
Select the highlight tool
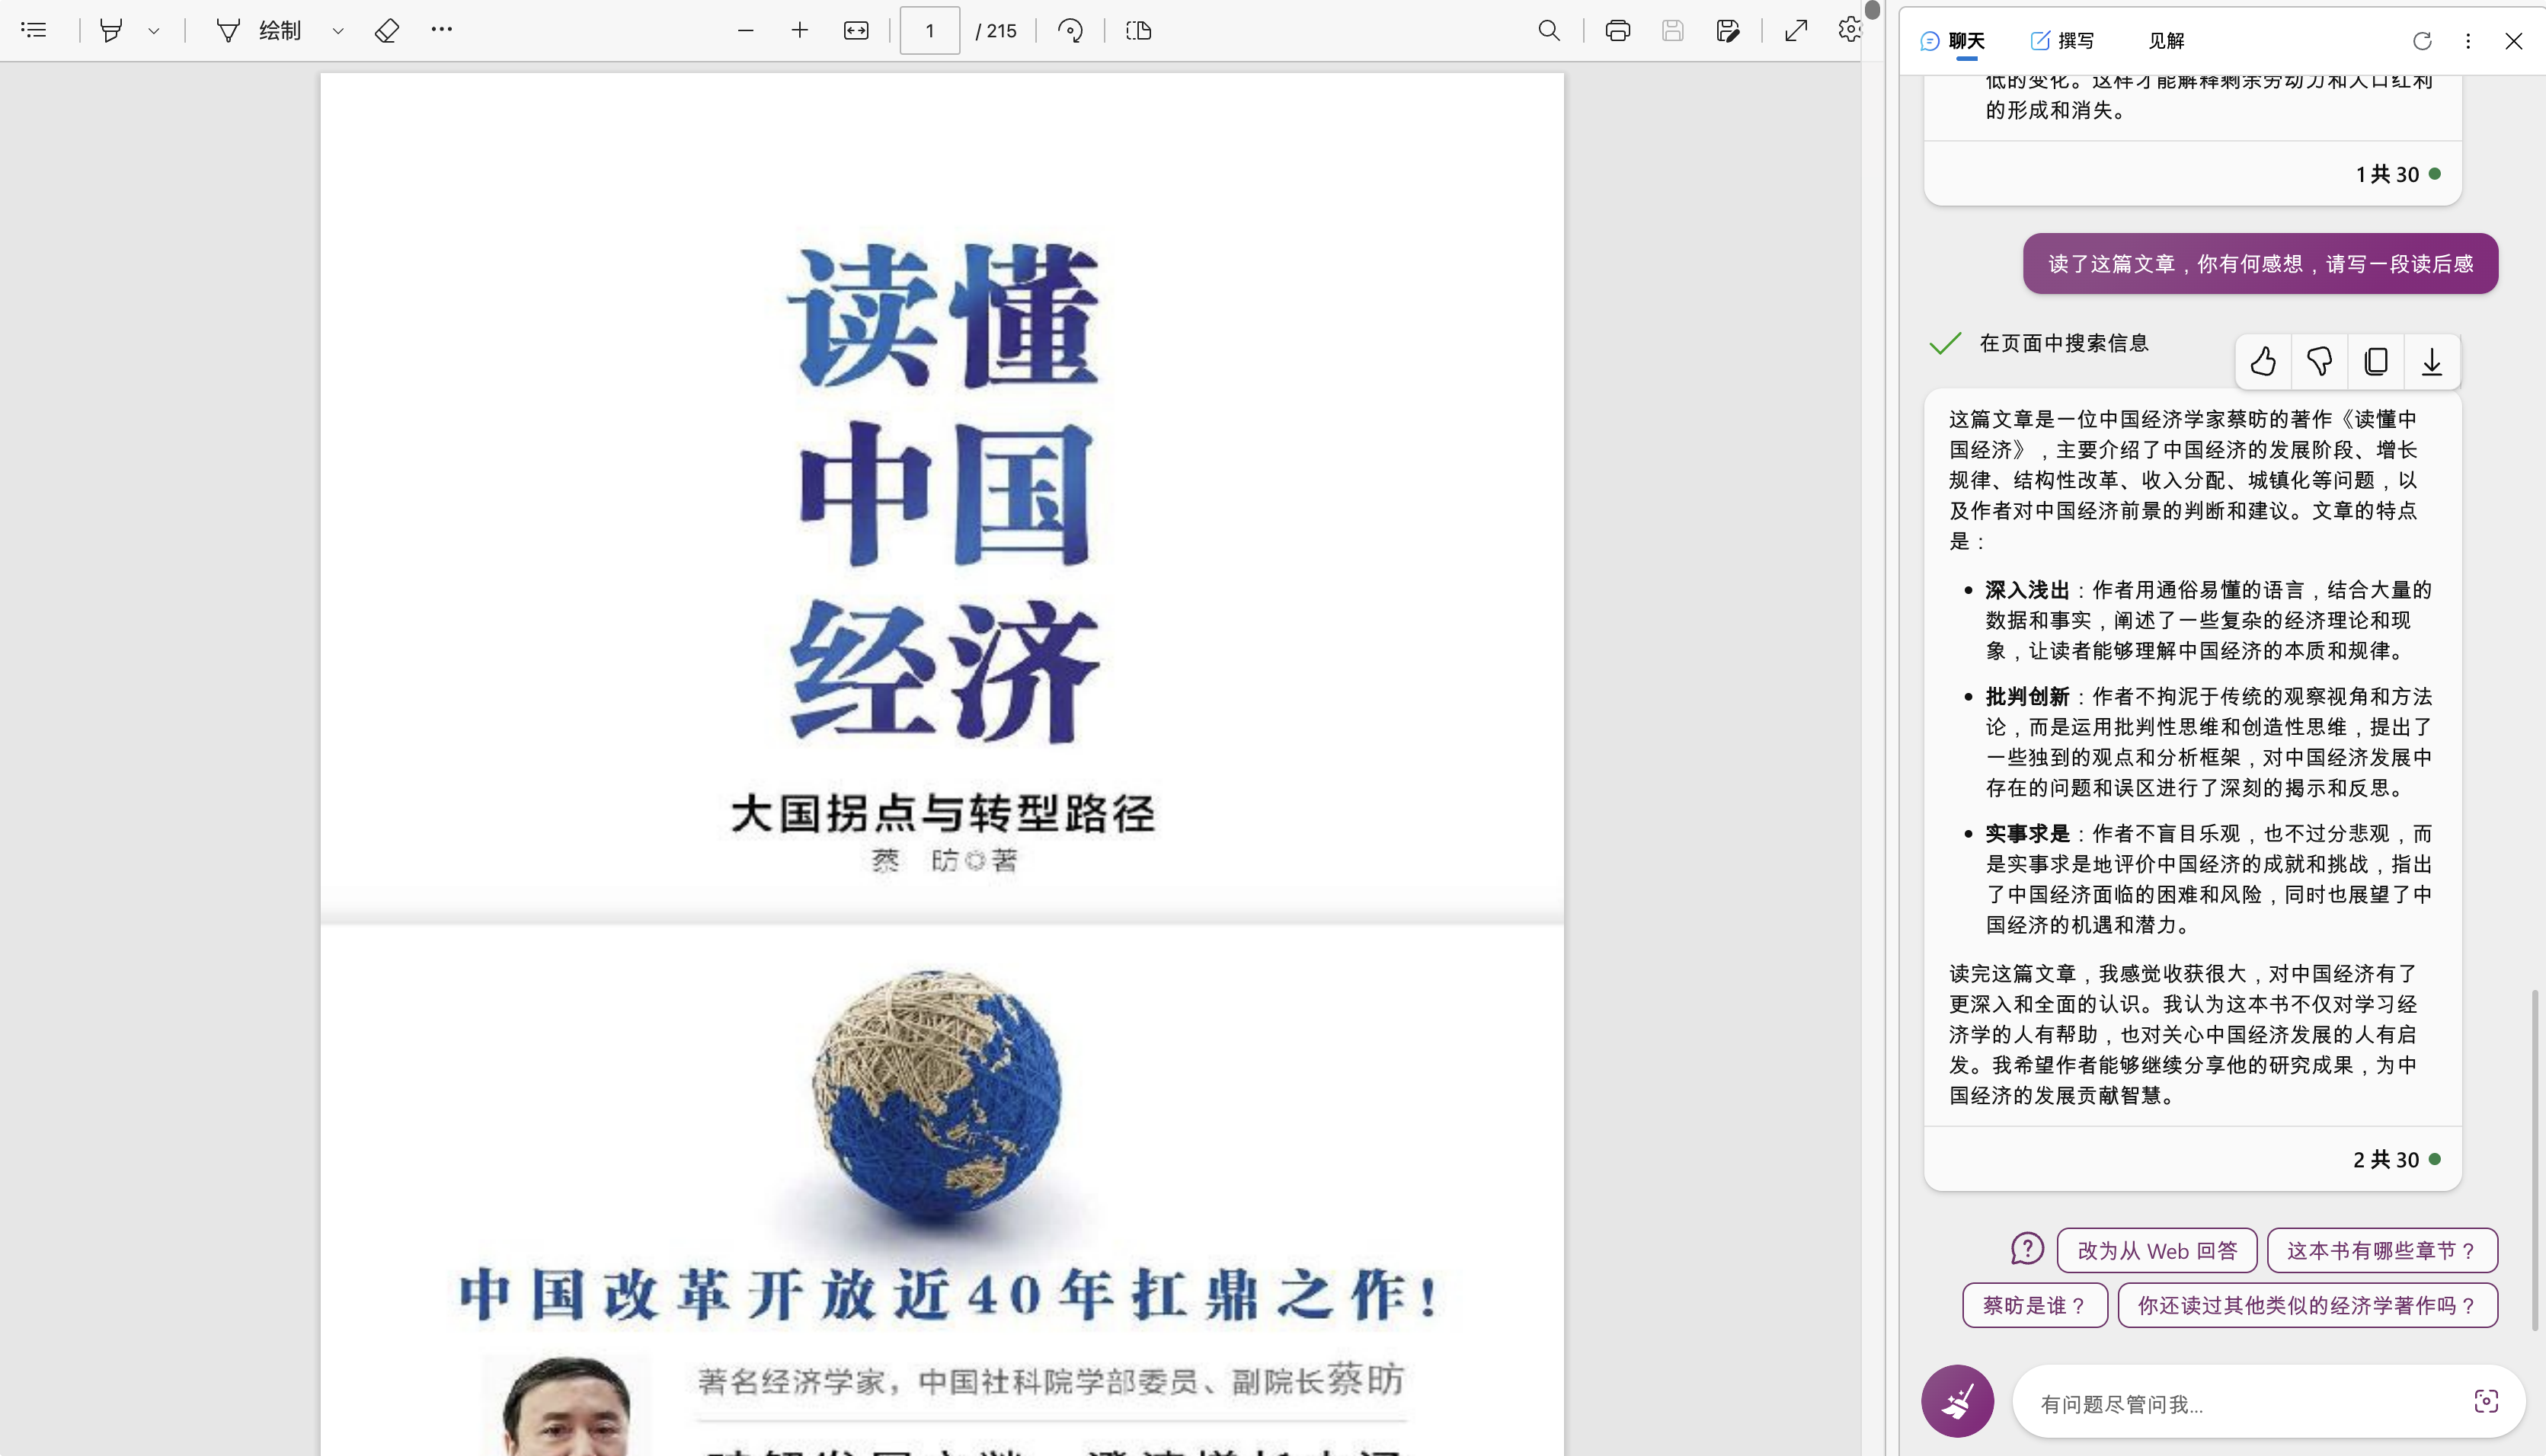(111, 30)
